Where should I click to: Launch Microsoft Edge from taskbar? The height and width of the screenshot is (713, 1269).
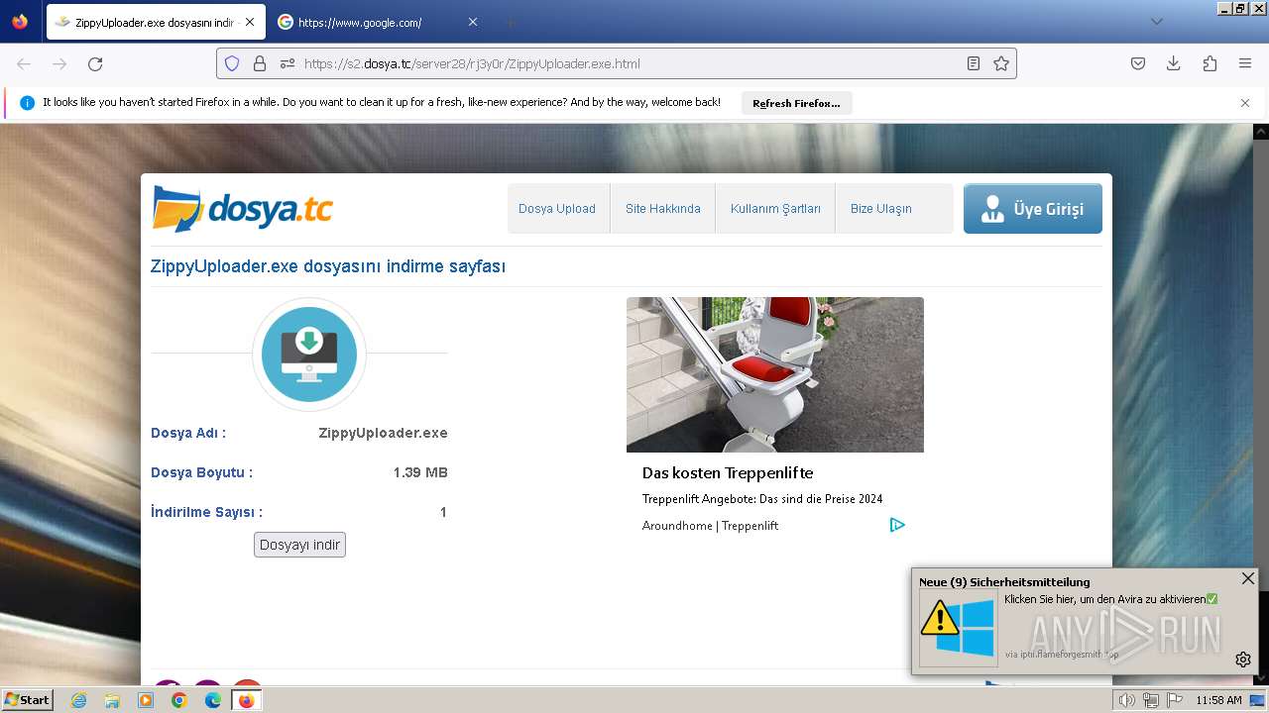point(213,700)
